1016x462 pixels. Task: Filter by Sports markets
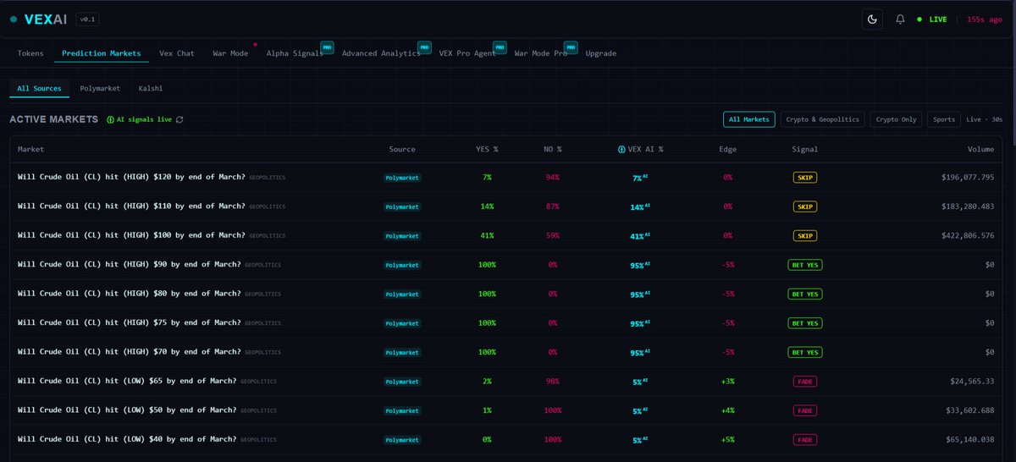[944, 119]
